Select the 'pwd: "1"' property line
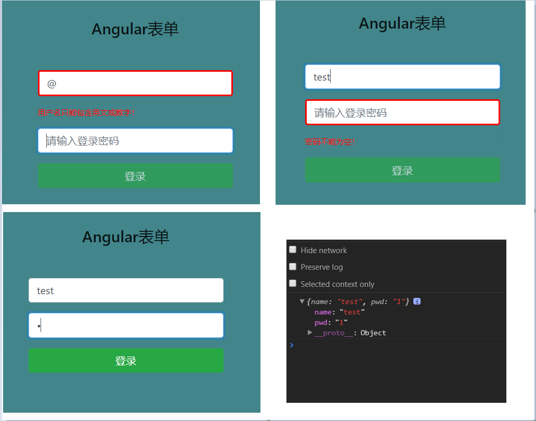536x421 pixels. [331, 322]
